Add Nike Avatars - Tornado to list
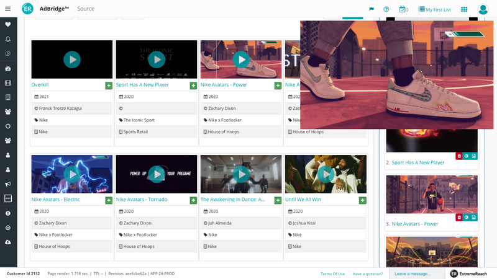This screenshot has height=279, width=497. pyautogui.click(x=193, y=200)
